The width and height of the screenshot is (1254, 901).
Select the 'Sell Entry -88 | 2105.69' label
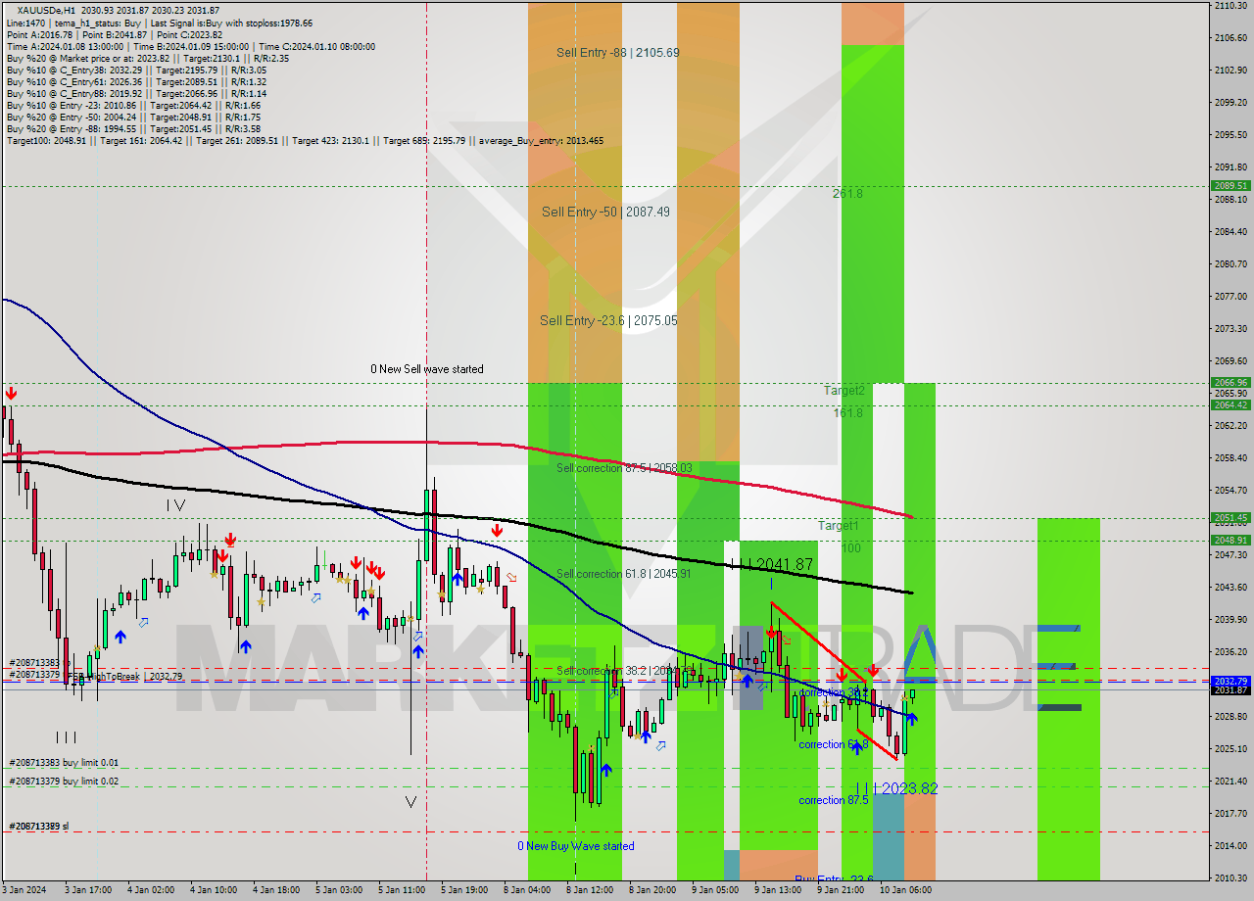coord(617,53)
